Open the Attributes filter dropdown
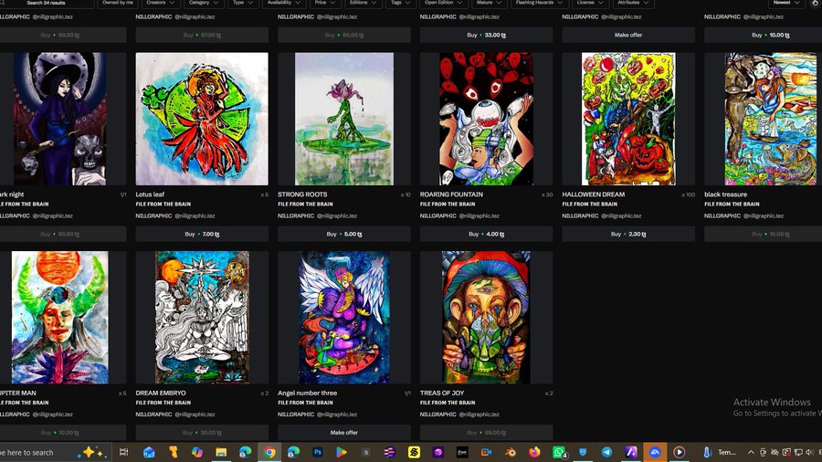Image resolution: width=822 pixels, height=462 pixels. [633, 3]
